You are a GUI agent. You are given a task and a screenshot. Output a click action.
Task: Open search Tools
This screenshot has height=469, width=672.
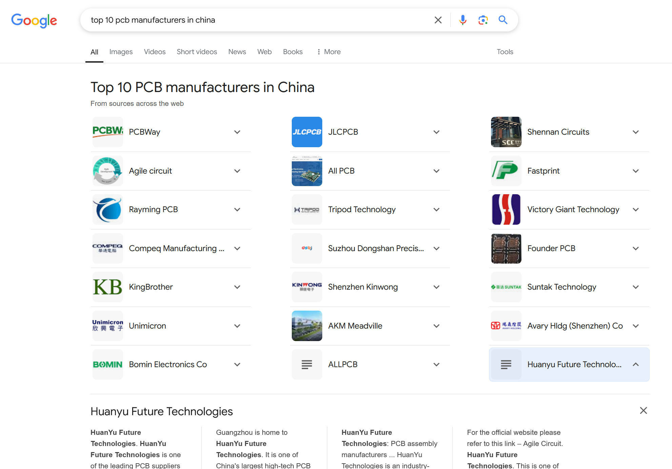point(505,51)
